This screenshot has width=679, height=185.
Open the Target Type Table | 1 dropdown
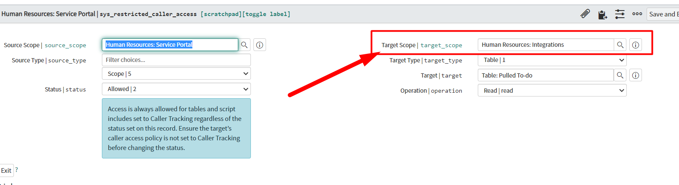[552, 60]
